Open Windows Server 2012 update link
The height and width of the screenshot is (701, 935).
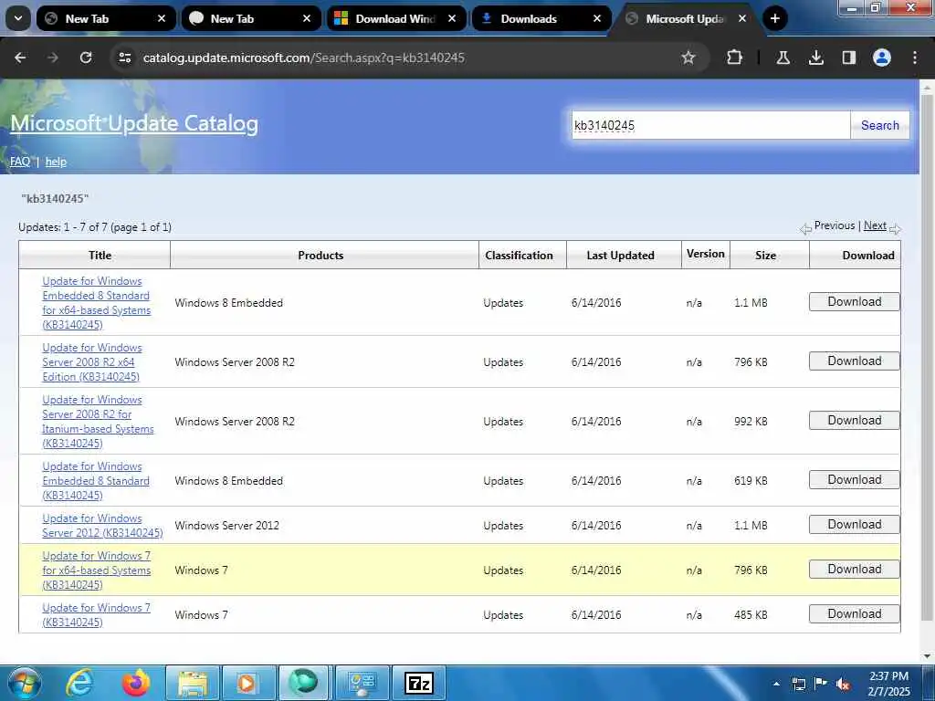102,526
